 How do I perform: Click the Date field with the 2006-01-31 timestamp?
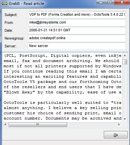pos(77,30)
